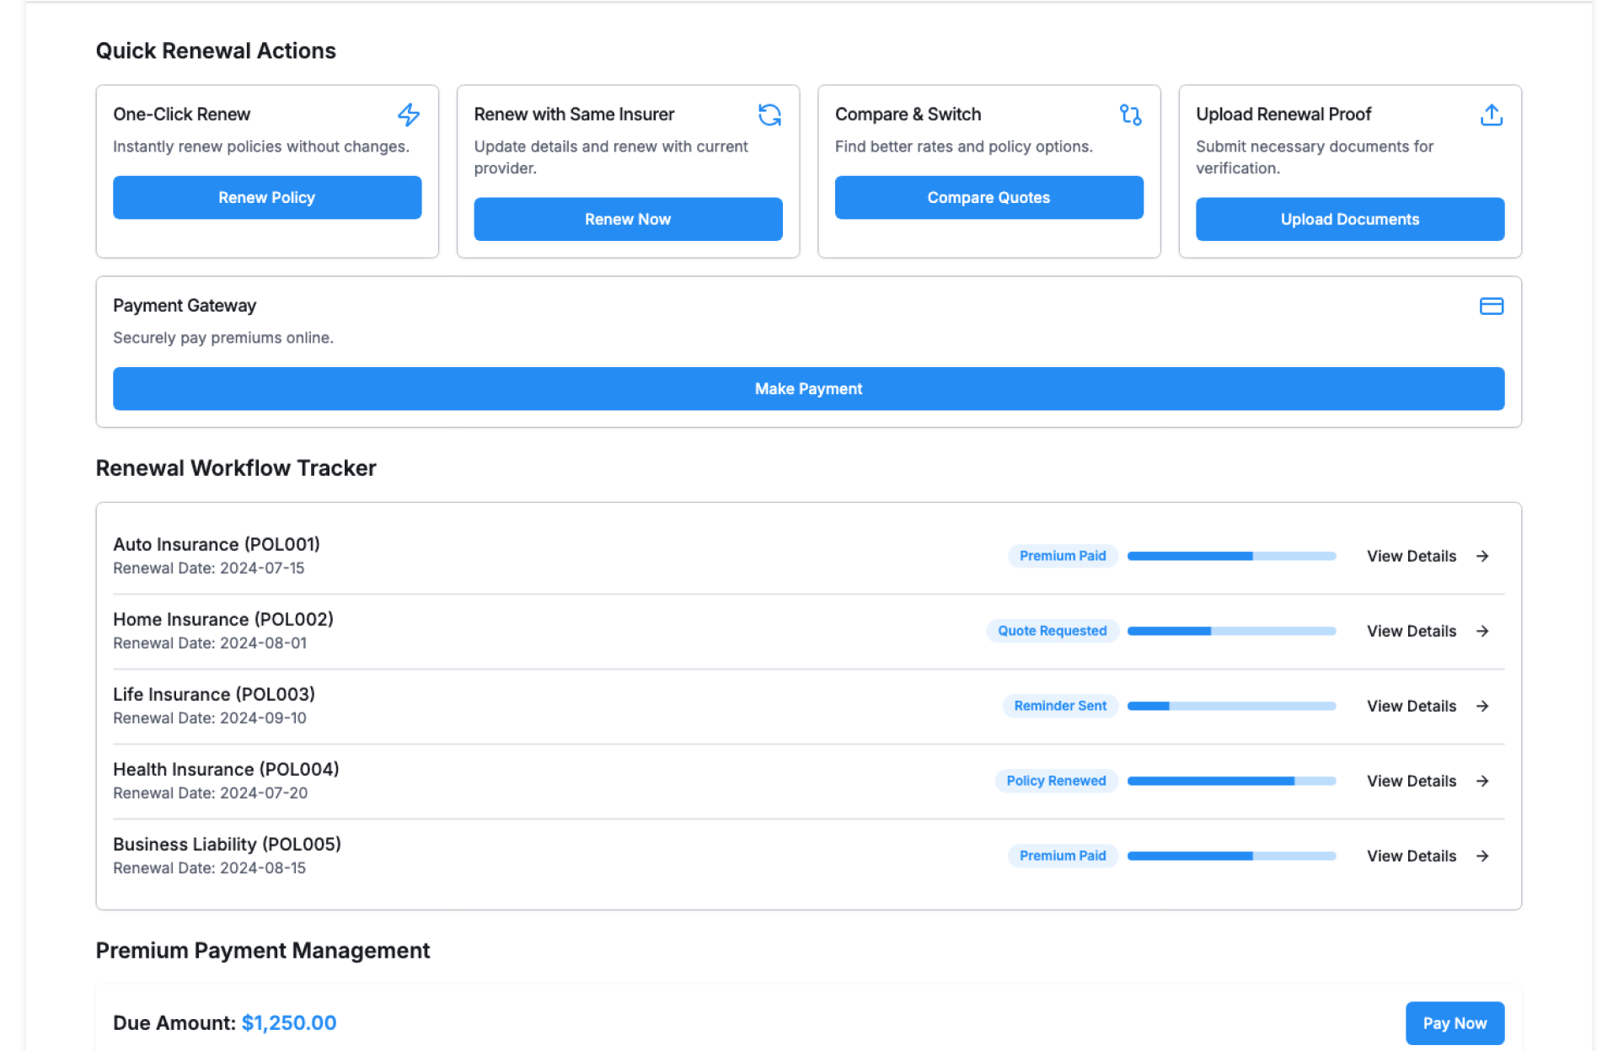Screen dimensions: 1618x1051
Task: Click the refresh icon on Renew with Same Insurer
Action: 769,115
